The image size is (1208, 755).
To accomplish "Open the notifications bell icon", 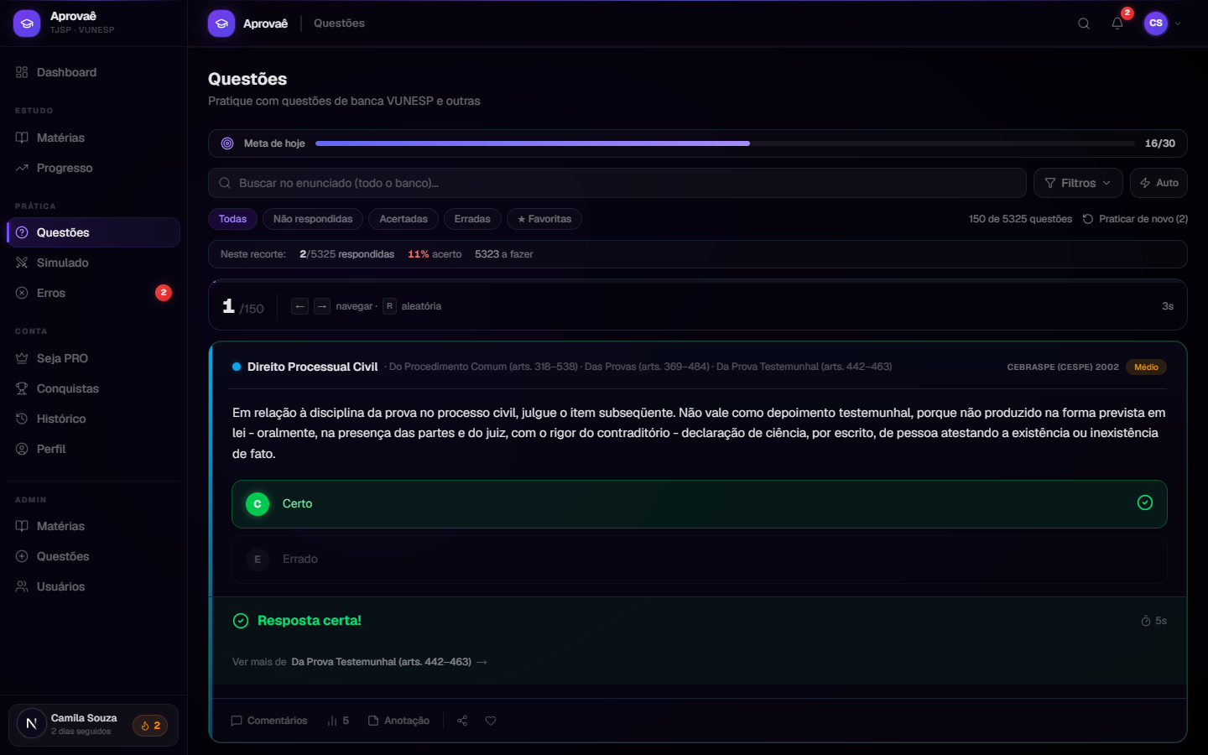I will [x=1117, y=23].
